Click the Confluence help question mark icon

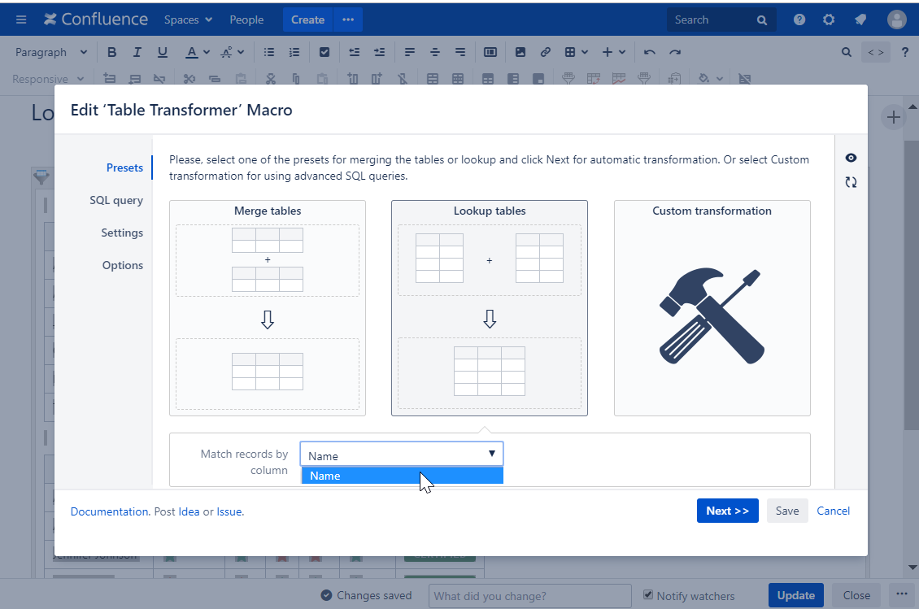click(799, 20)
